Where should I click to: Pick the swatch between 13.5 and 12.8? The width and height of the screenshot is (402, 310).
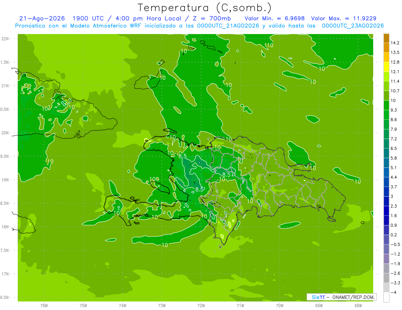tap(386, 58)
